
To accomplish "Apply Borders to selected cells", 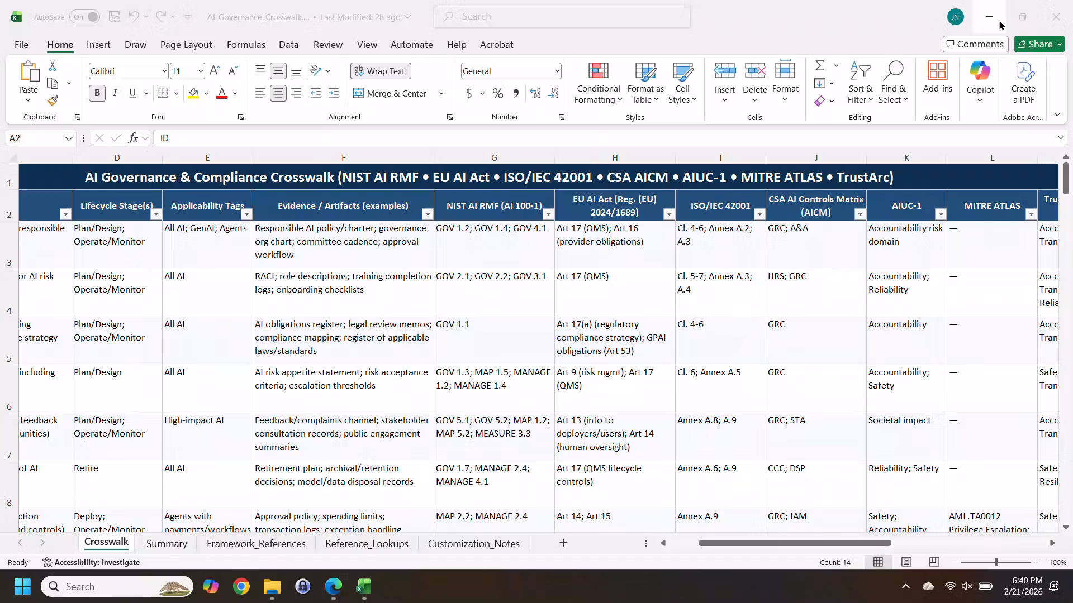I will (163, 93).
